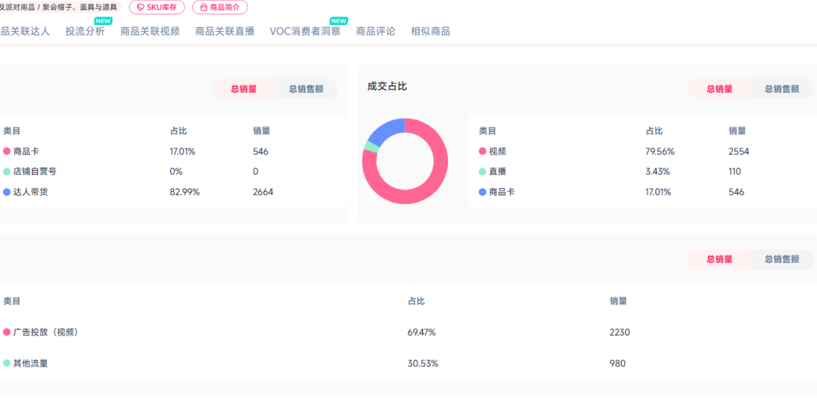Viewport: 817px width, 399px height.
Task: Click the NEW badge above 投流分析
Action: point(103,21)
